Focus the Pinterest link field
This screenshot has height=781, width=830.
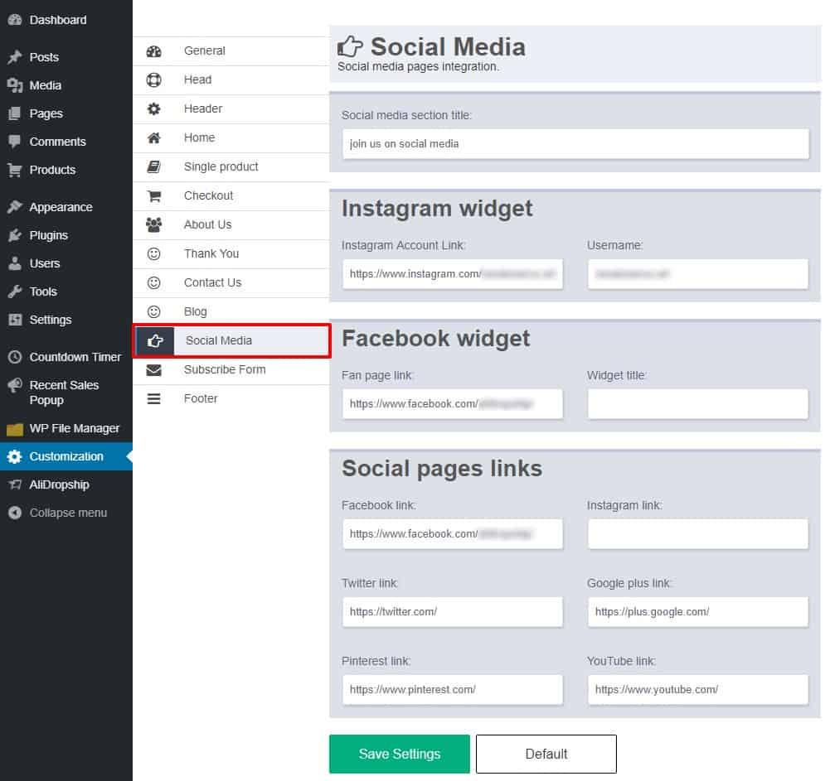(x=453, y=690)
